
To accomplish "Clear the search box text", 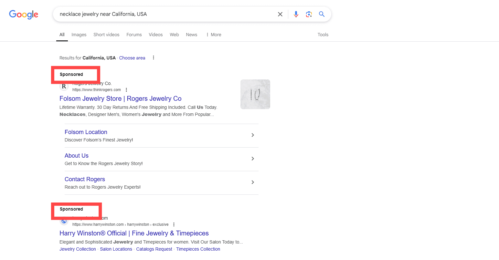I will click(x=280, y=14).
